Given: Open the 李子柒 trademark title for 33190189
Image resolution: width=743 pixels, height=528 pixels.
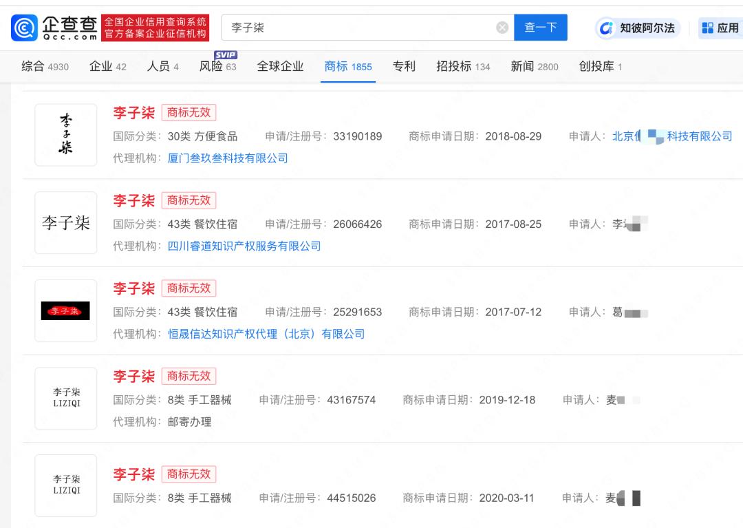Looking at the screenshot, I should (x=133, y=113).
